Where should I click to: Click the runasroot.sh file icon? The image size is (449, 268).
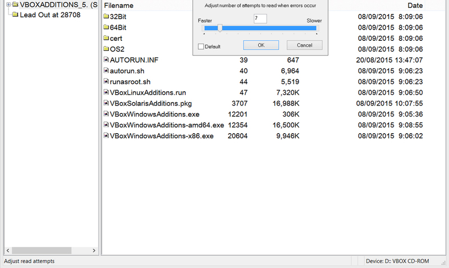click(106, 81)
